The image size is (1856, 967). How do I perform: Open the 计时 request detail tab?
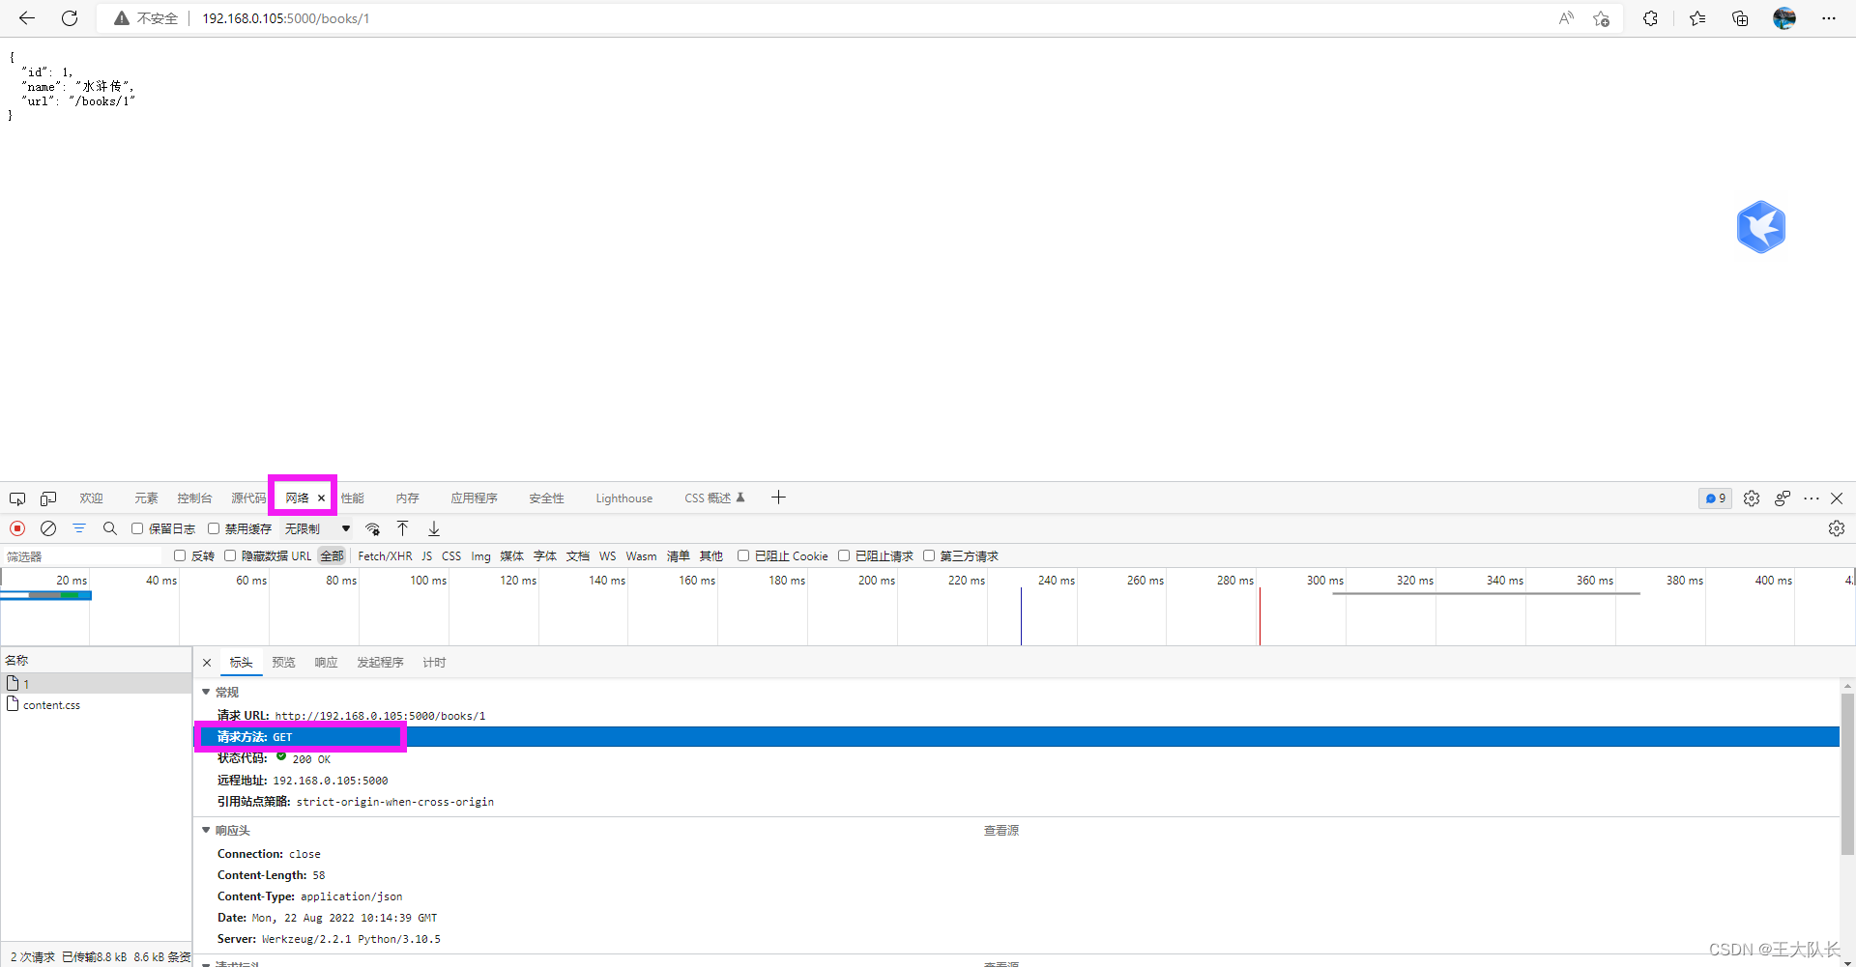(x=434, y=663)
